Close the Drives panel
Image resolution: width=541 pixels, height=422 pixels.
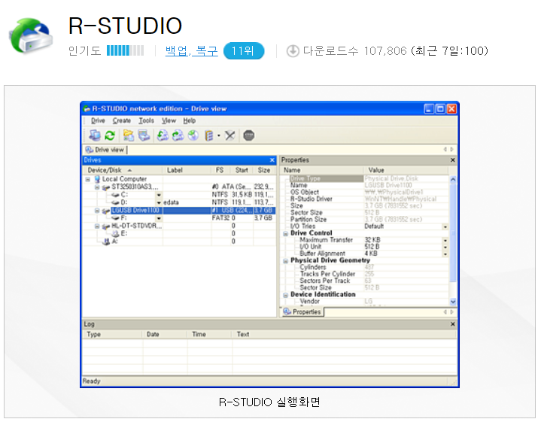(x=272, y=160)
